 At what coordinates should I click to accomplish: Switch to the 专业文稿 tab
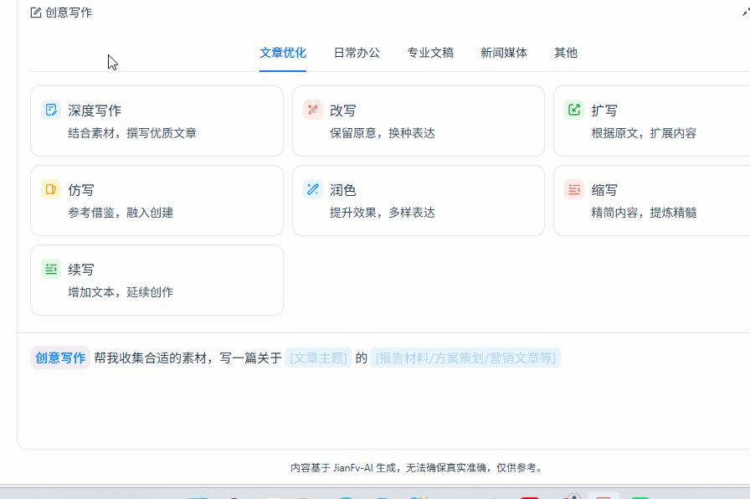(x=430, y=52)
